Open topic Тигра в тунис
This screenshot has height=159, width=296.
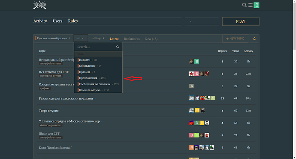[x=48, y=111]
